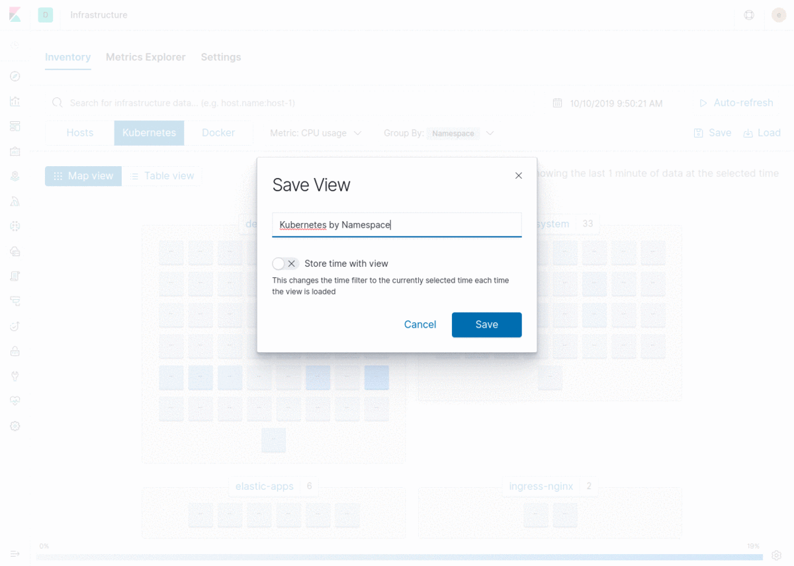Image resolution: width=794 pixels, height=566 pixels.
Task: Click the view name input field
Action: click(397, 224)
